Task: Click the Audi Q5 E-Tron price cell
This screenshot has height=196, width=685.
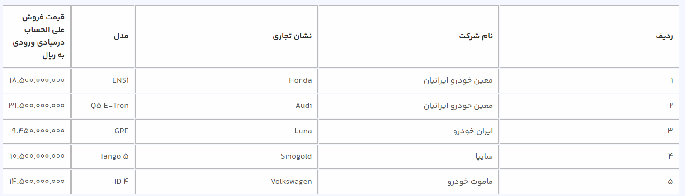Action: coord(37,106)
